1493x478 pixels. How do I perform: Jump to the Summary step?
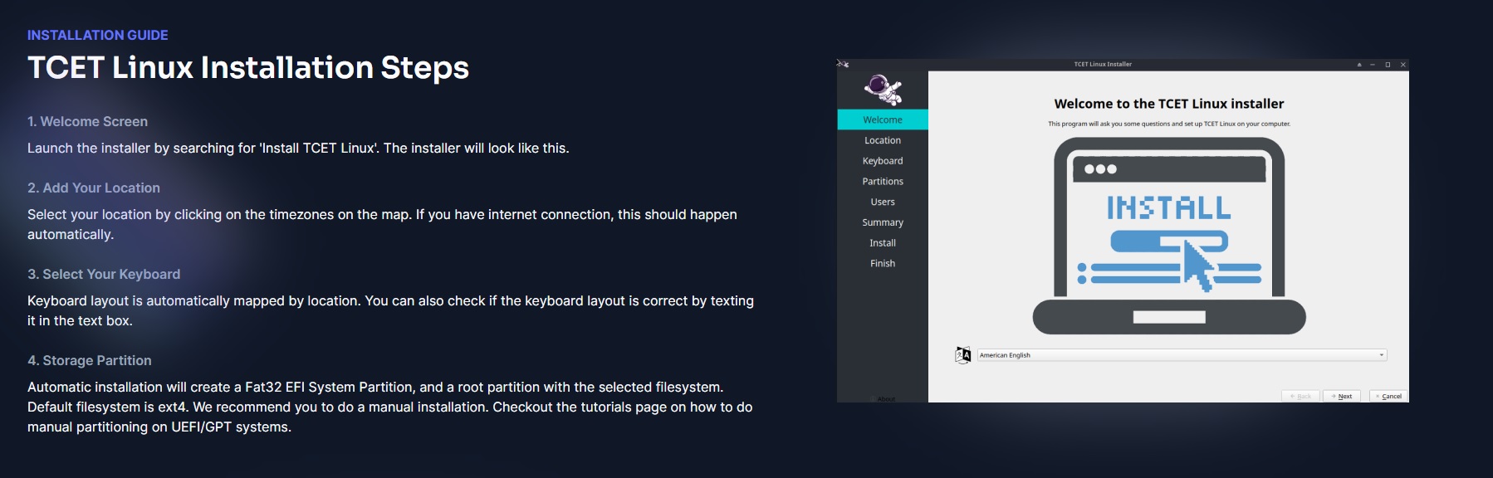(882, 222)
